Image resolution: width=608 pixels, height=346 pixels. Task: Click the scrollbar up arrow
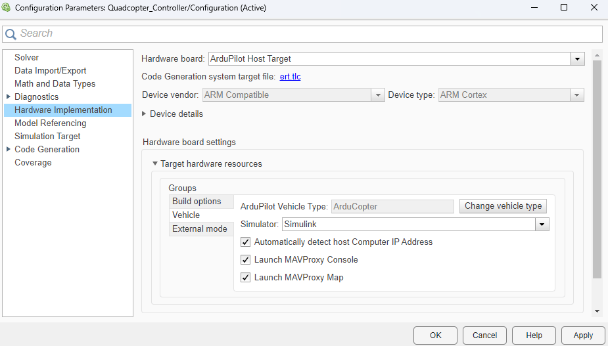[x=597, y=55]
